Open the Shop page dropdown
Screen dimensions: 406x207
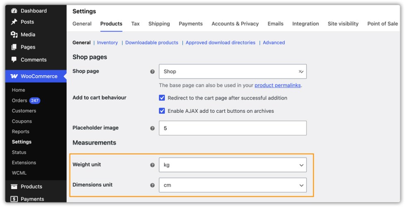click(232, 71)
